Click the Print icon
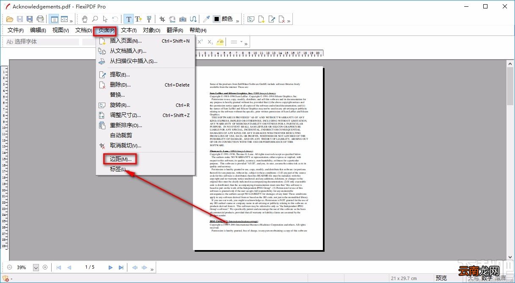Image resolution: width=515 pixels, height=283 pixels. [x=40, y=19]
